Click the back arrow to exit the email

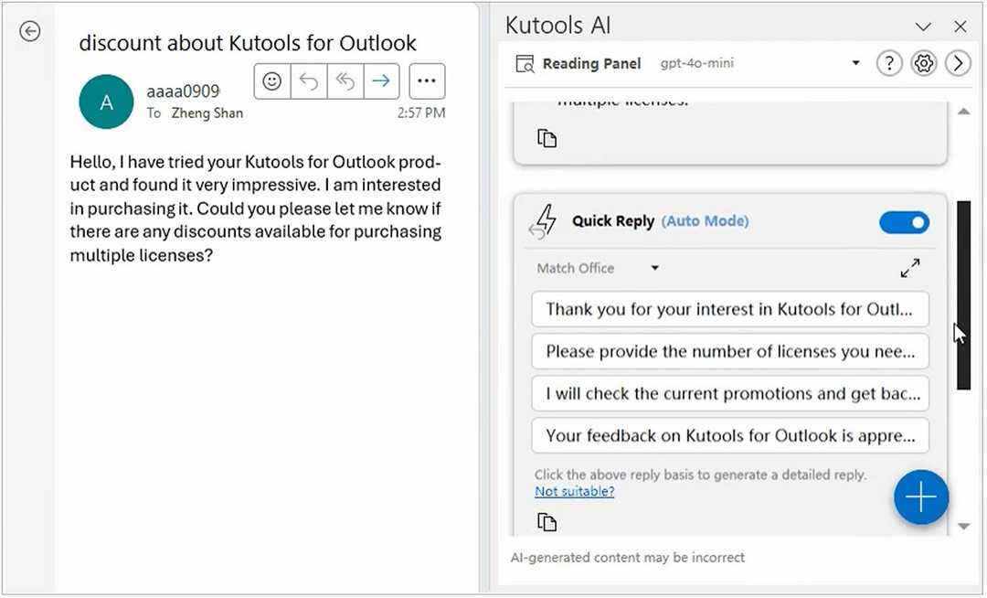coord(30,31)
